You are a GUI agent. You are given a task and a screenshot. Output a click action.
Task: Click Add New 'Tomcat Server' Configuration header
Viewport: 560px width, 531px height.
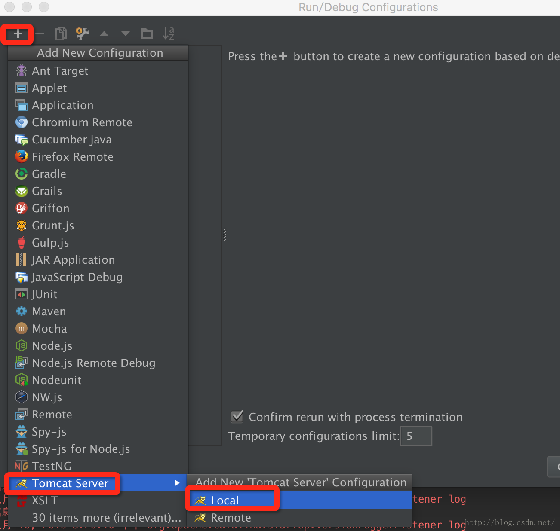pos(299,482)
